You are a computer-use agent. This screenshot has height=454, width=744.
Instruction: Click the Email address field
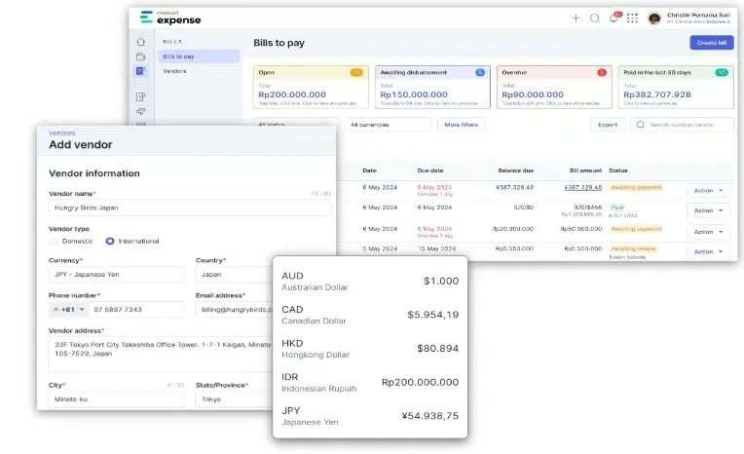(234, 309)
